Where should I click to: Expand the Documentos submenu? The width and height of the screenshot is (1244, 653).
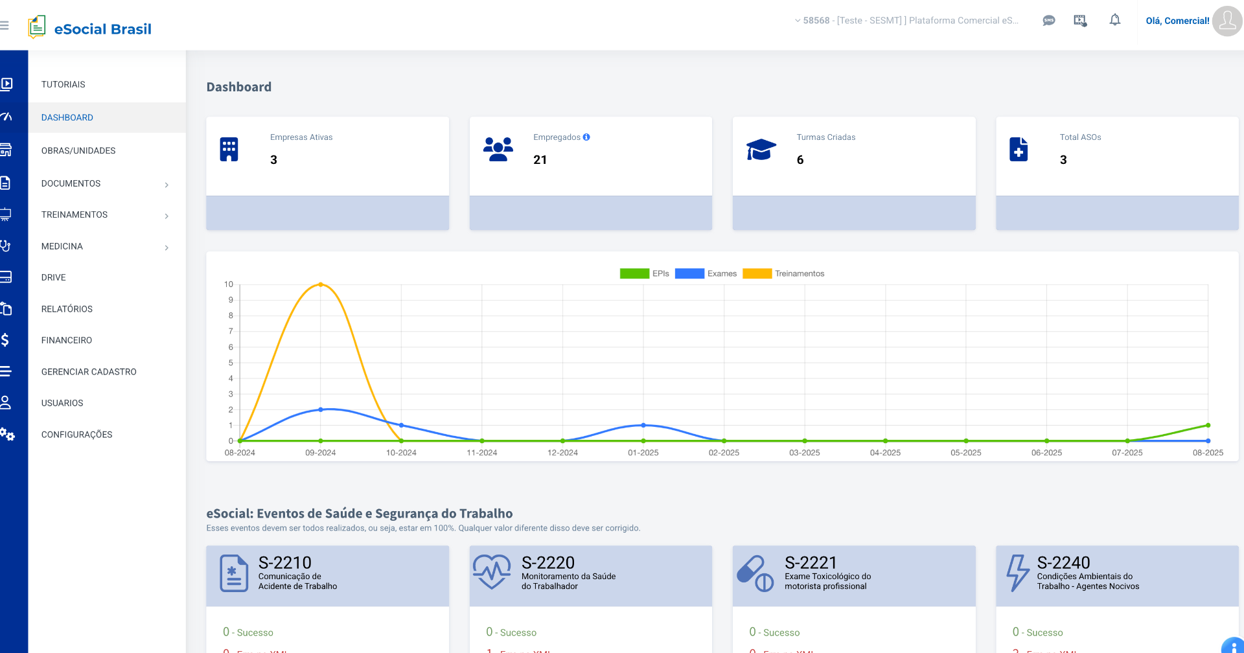[x=167, y=184]
